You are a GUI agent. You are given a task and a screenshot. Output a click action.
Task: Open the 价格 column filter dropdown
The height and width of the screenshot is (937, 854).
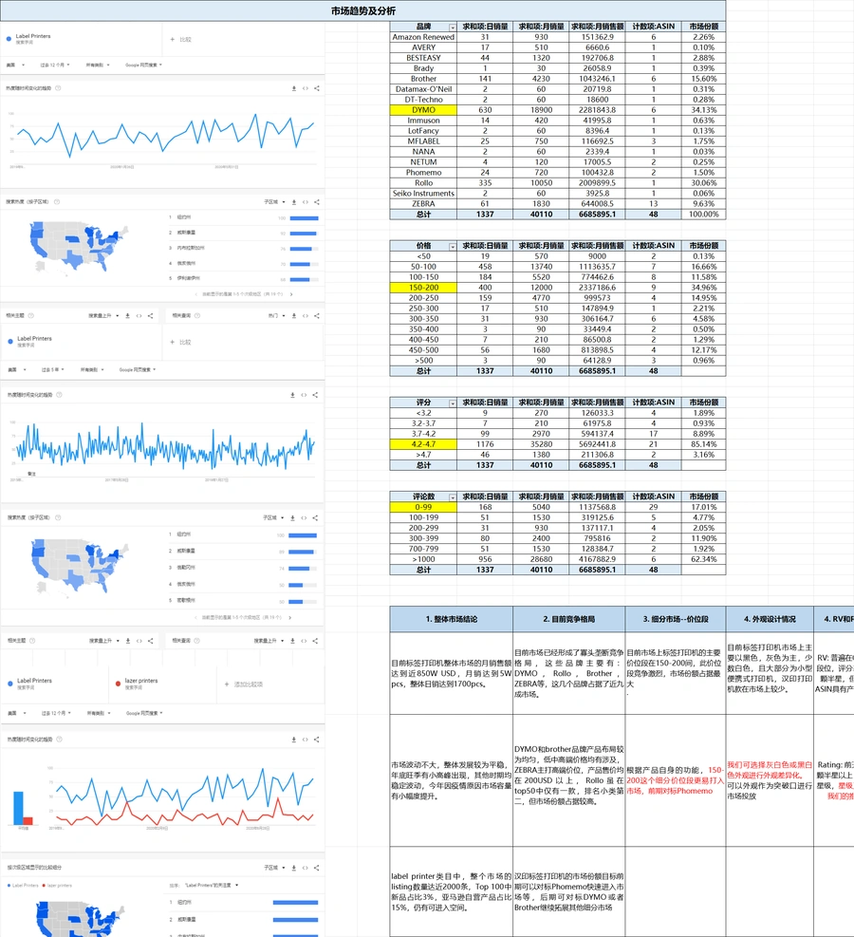tap(453, 246)
